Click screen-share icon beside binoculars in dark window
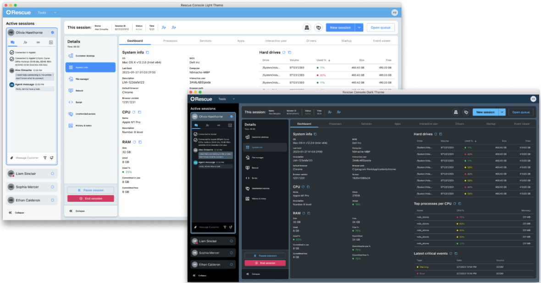Viewport: 541px width, 283px height. [466, 112]
